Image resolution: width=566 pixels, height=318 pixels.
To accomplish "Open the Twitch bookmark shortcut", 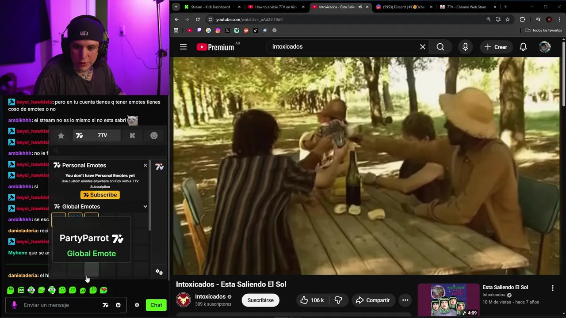I will pyautogui.click(x=199, y=30).
